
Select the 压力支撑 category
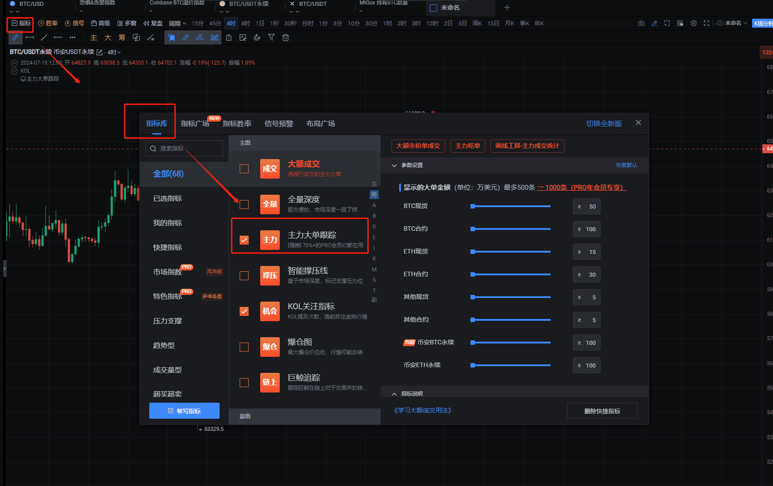click(x=168, y=321)
